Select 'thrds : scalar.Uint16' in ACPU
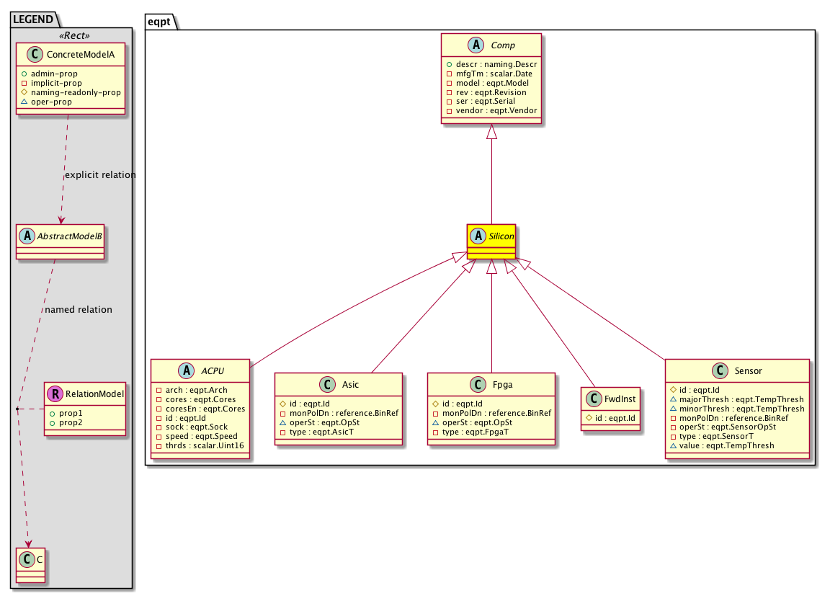This screenshot has width=830, height=596. (200, 446)
